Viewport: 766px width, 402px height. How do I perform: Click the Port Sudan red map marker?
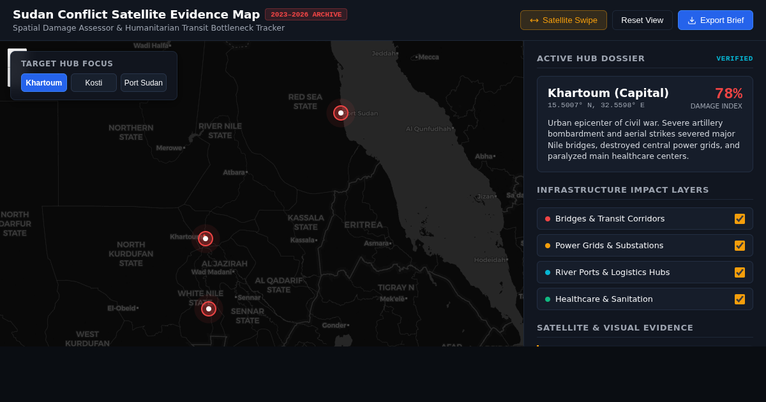[341, 113]
